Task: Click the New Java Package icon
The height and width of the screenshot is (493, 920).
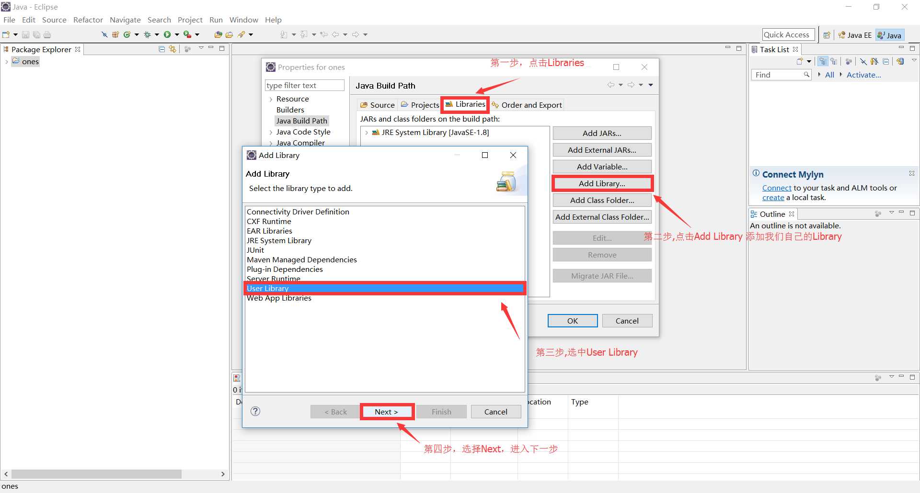Action: (x=115, y=34)
